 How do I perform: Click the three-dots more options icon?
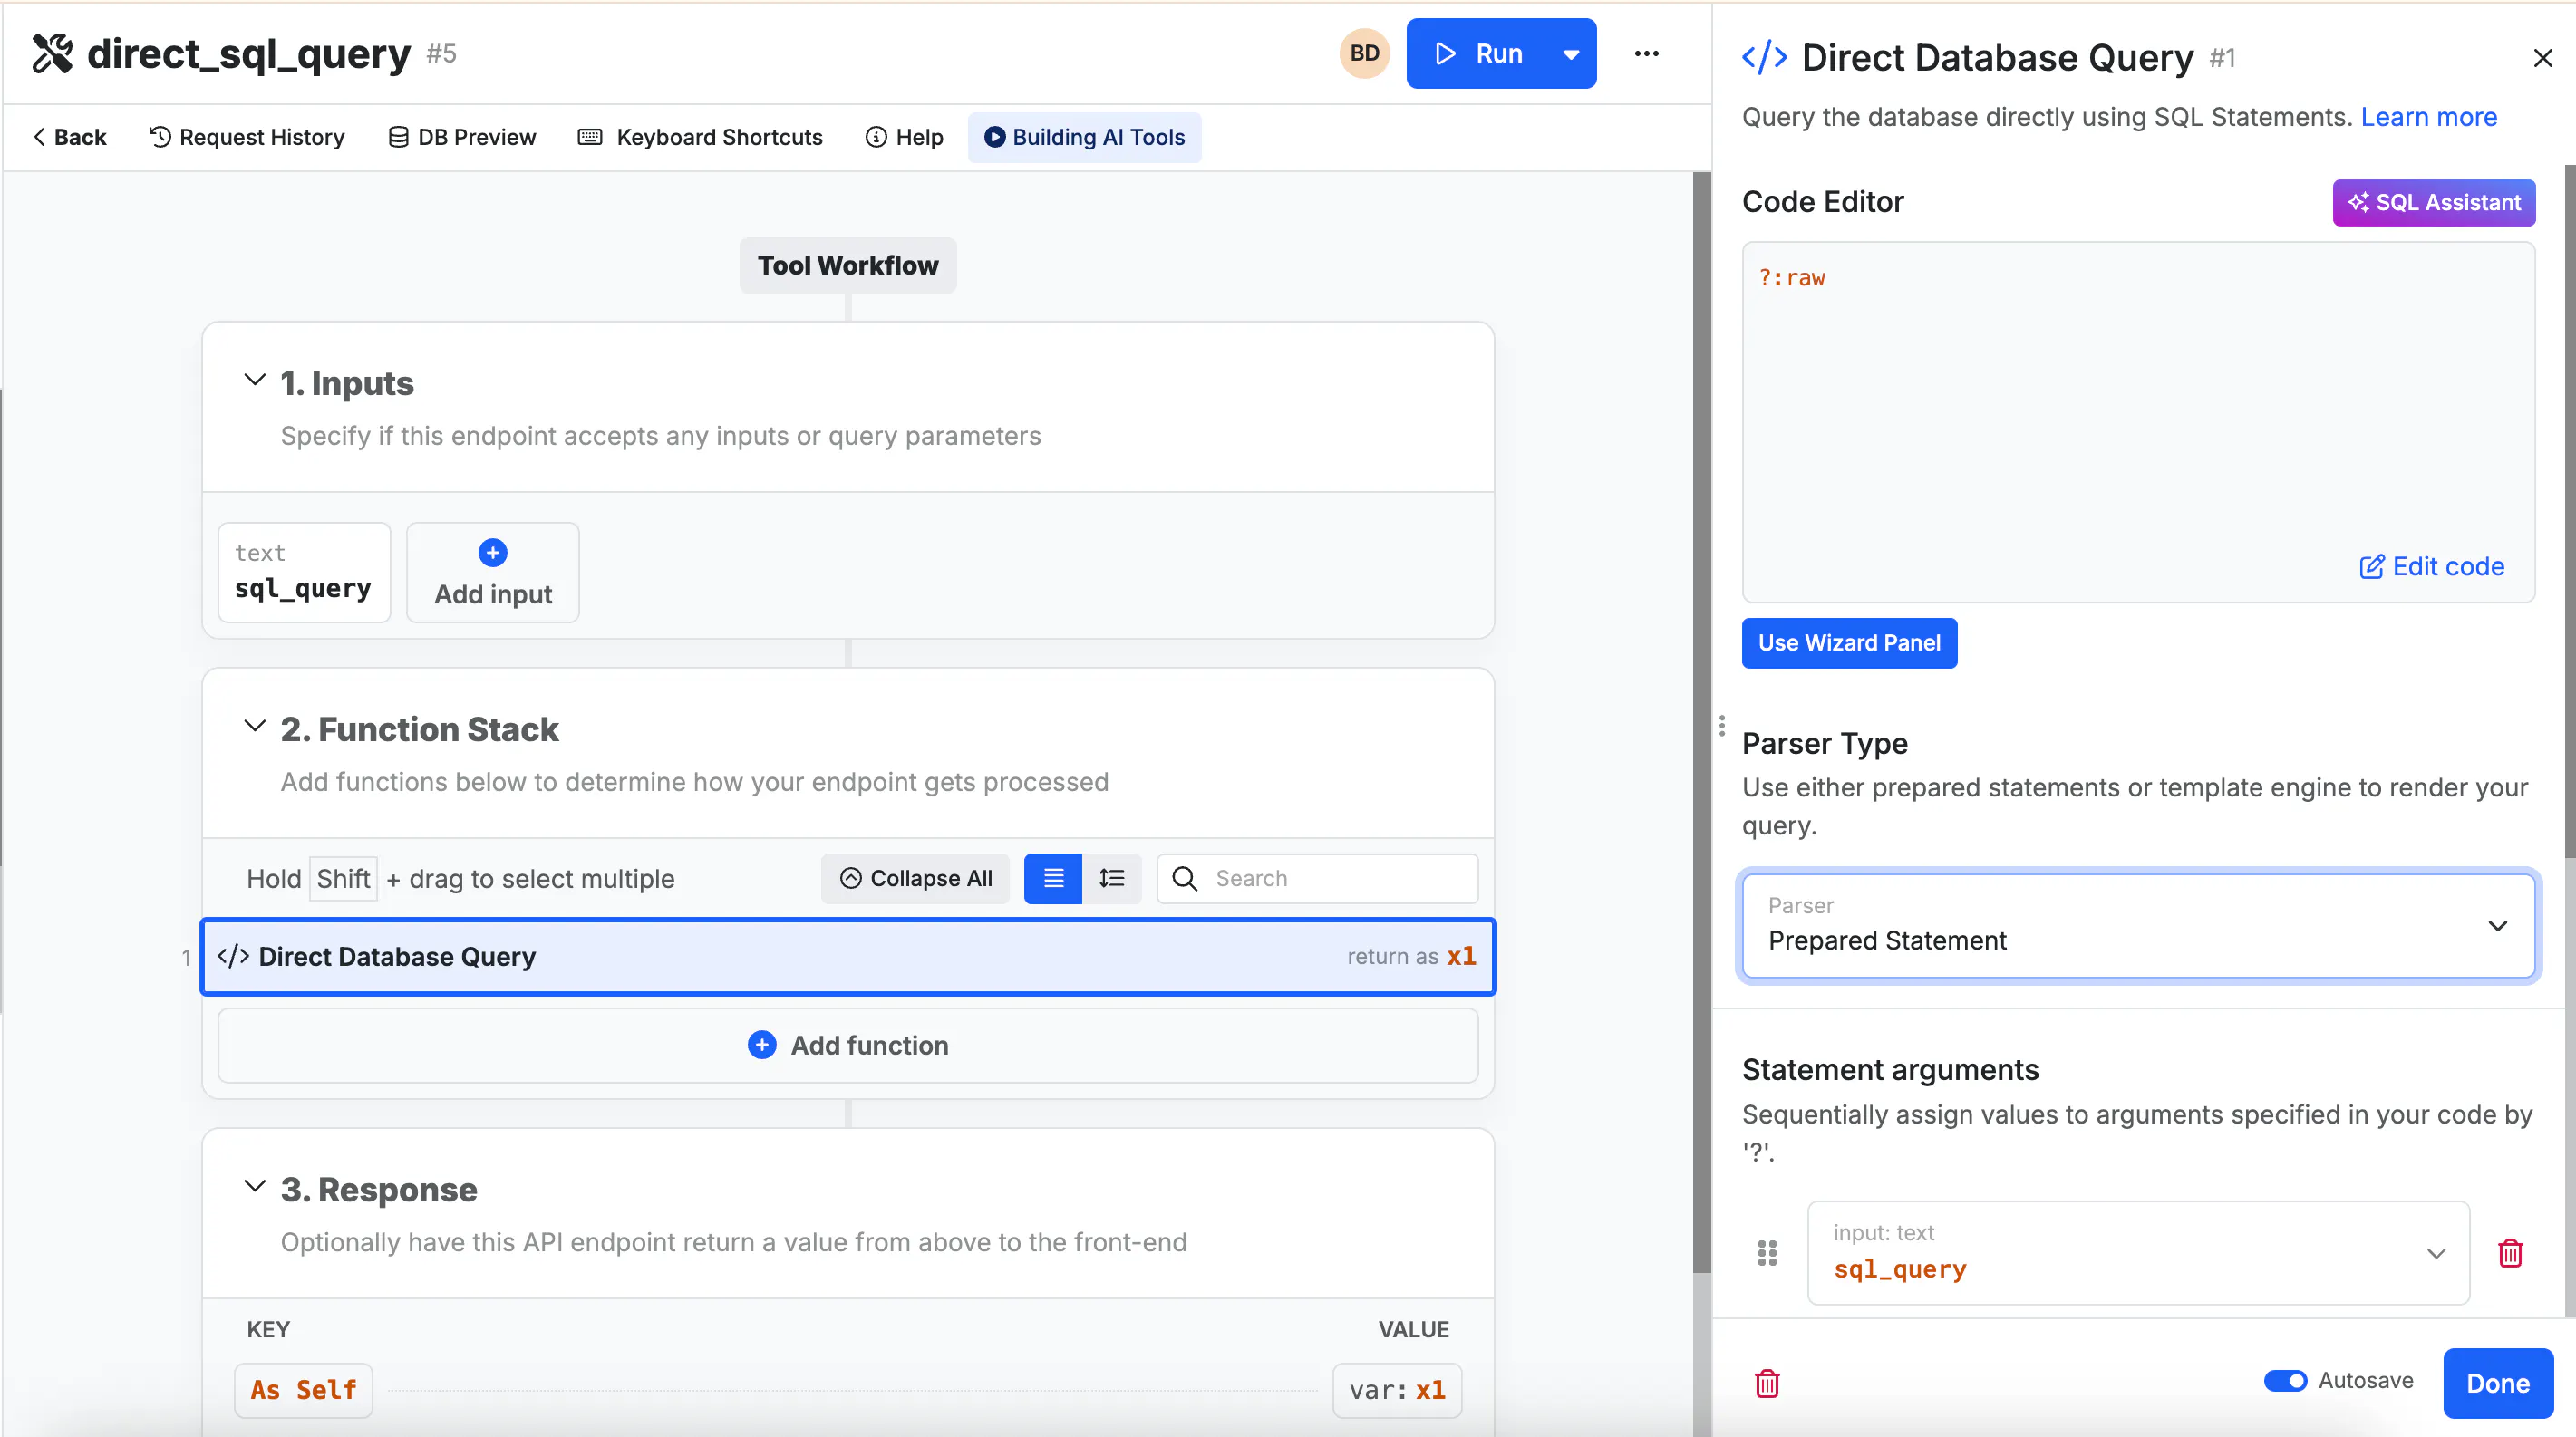click(1646, 54)
